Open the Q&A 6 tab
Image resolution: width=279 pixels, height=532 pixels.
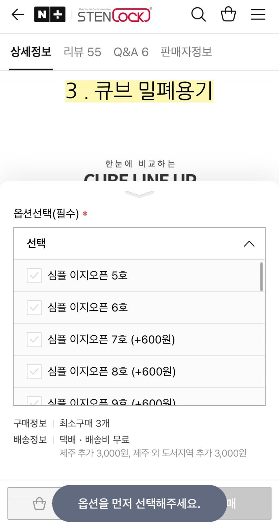click(x=131, y=52)
